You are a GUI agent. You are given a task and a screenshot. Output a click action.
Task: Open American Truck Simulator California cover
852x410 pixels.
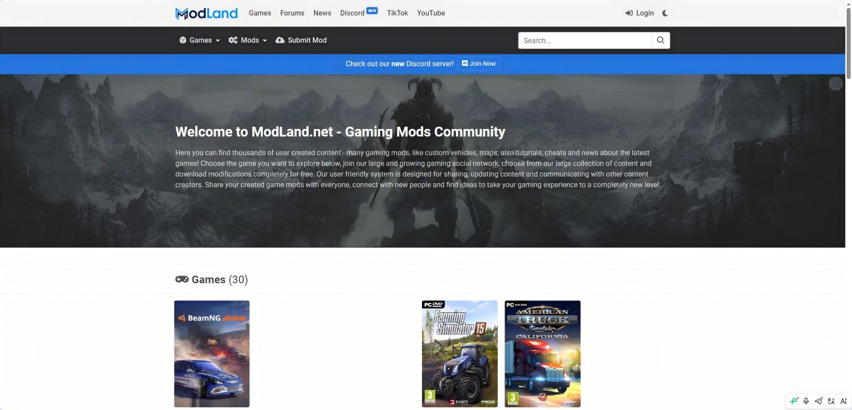coord(542,354)
